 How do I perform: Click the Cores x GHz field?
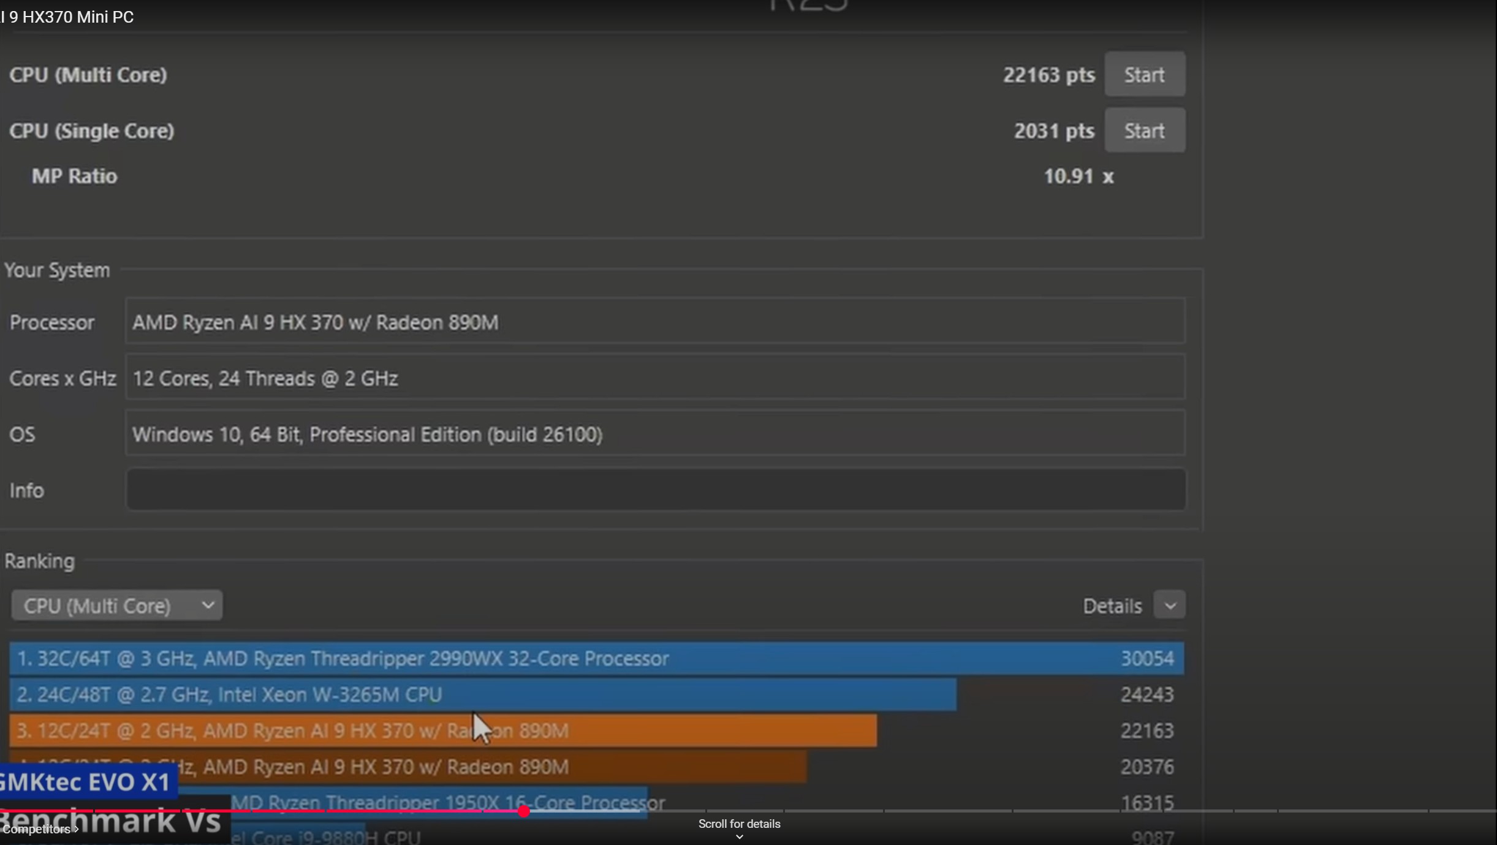[x=655, y=378]
